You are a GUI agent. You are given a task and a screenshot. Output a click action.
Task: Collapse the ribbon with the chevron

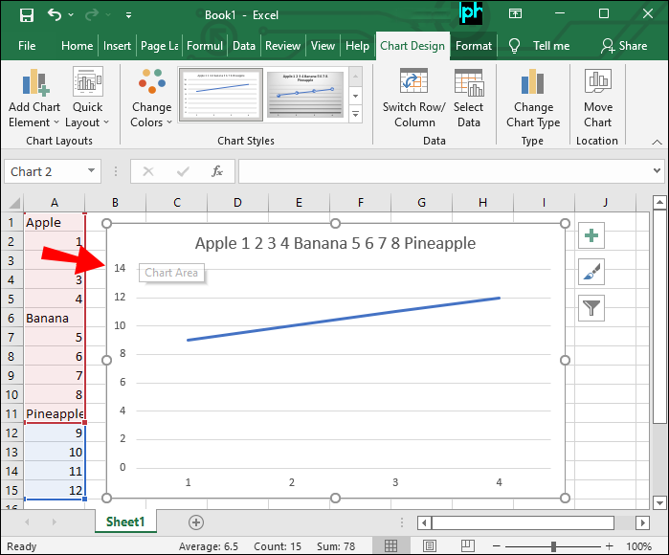pos(658,142)
